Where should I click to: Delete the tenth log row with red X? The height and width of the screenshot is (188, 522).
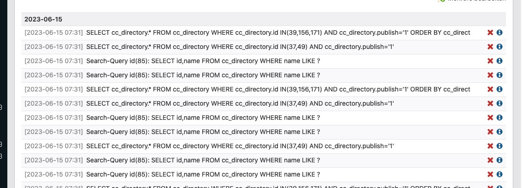click(490, 160)
